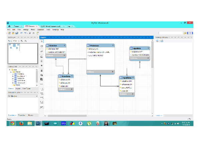
Task: Toggle the diagram grid display
Action: tap(30, 33)
